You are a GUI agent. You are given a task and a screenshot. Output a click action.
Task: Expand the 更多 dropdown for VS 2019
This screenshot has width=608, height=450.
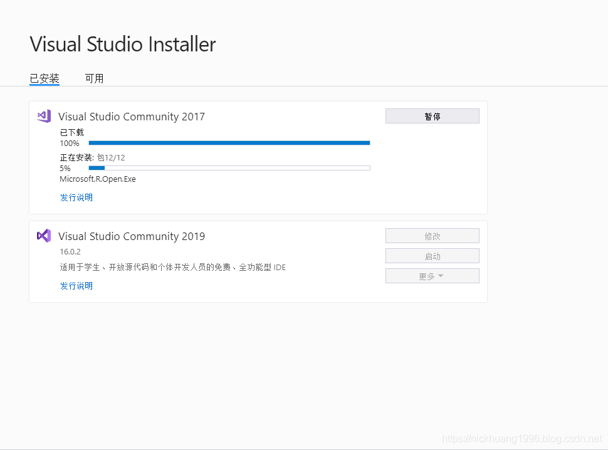[x=432, y=276]
